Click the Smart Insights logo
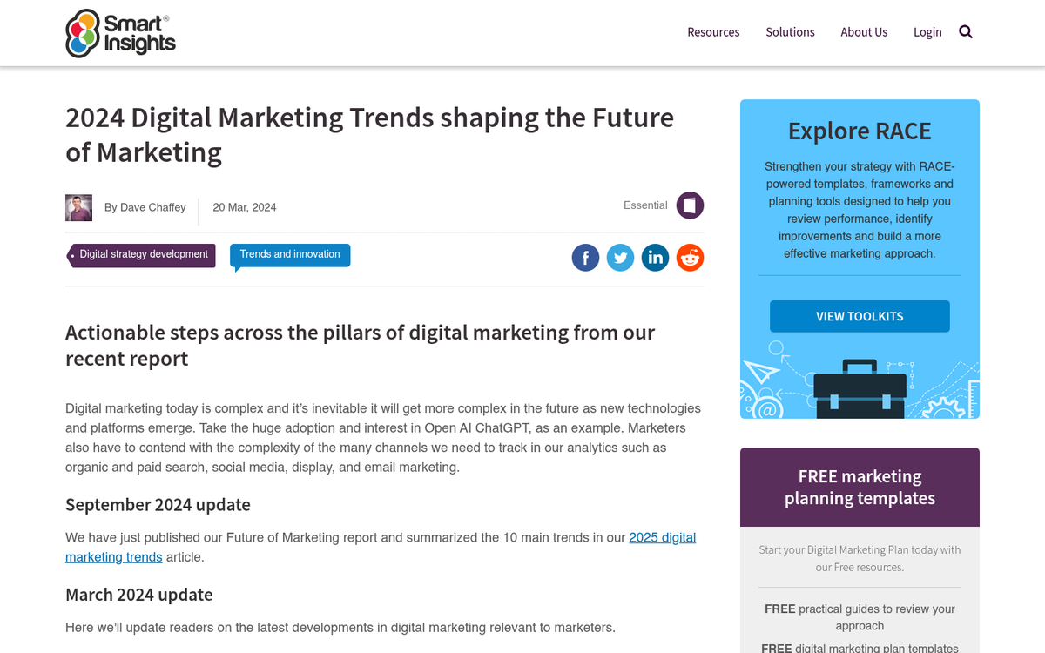 point(120,32)
